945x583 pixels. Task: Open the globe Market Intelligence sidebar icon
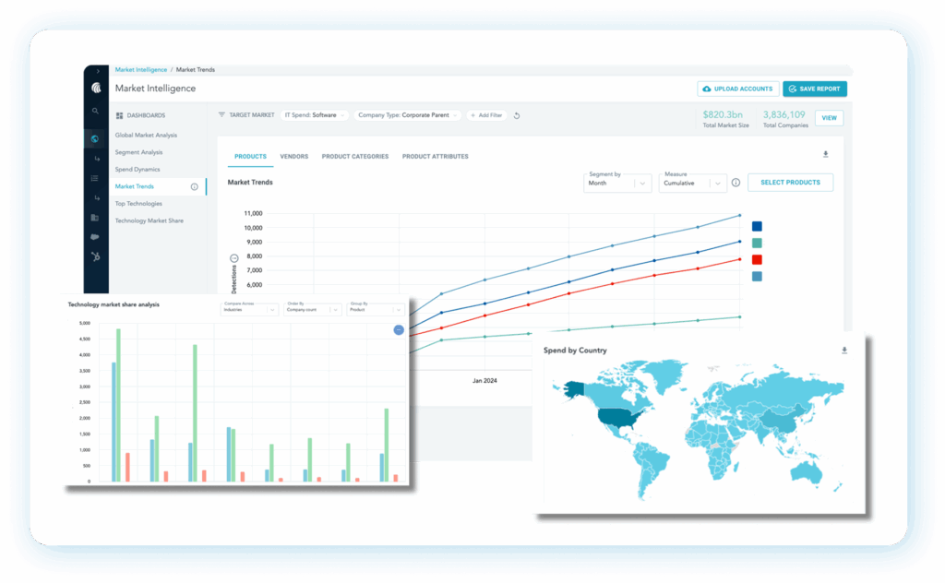click(x=96, y=140)
